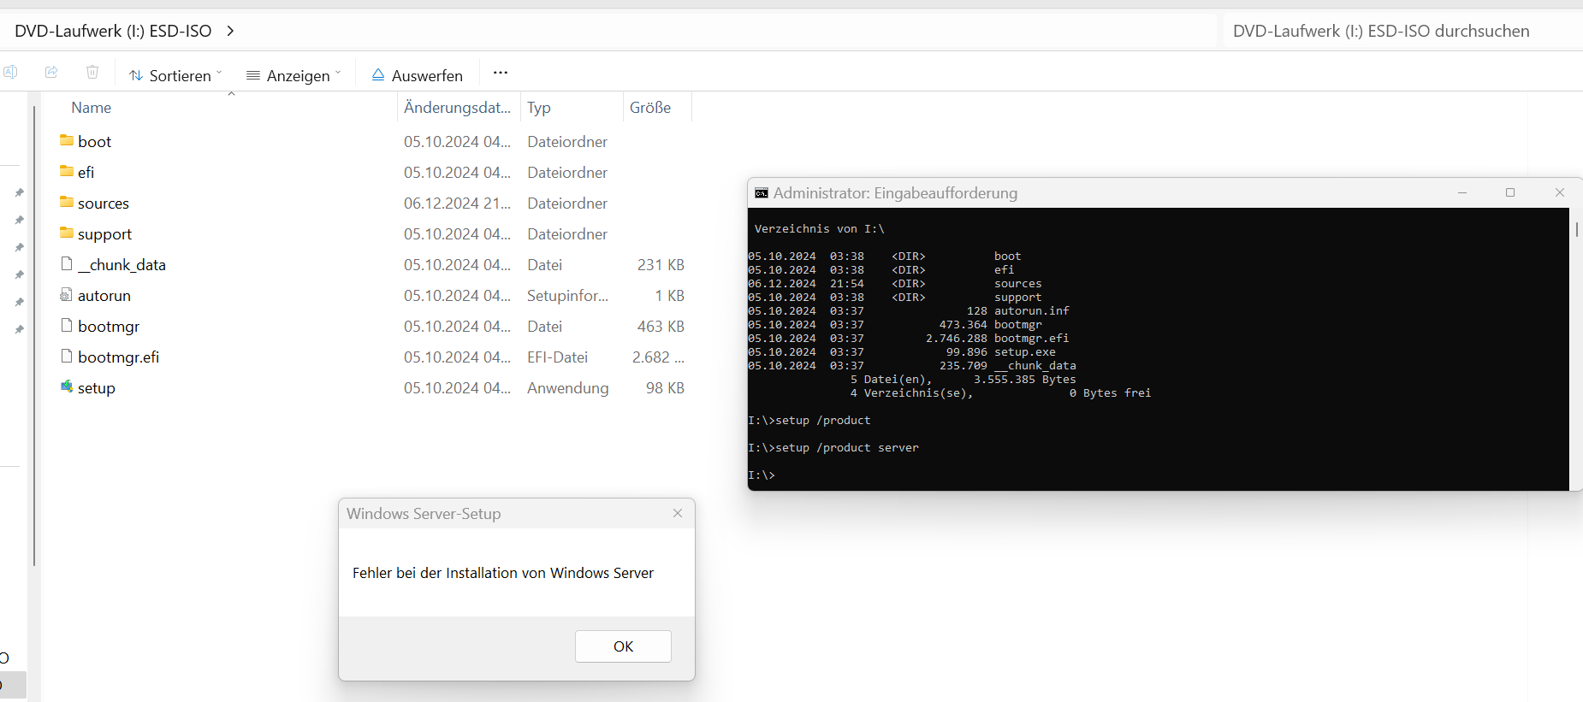Viewport: 1583px width, 702px height.
Task: Click the rename icon in toolbar
Action: (x=10, y=73)
